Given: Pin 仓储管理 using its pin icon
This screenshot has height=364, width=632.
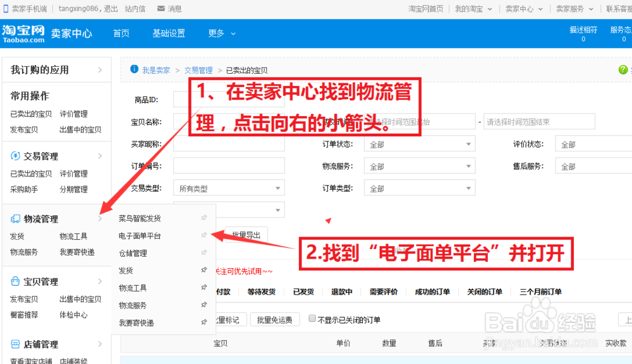Looking at the screenshot, I should coord(204,252).
